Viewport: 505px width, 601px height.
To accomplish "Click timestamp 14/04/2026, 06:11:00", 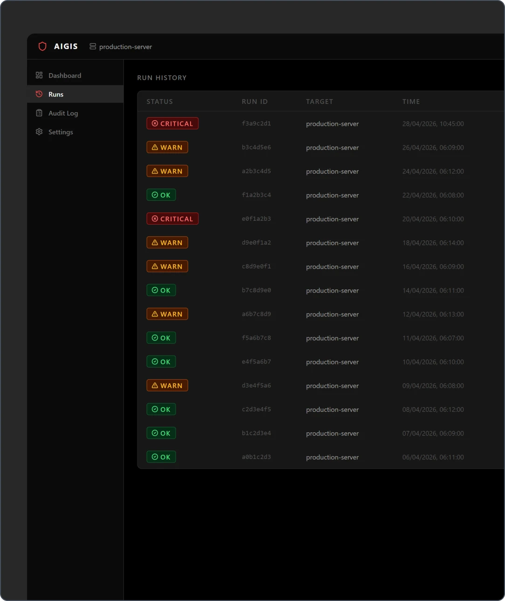I will click(x=433, y=290).
